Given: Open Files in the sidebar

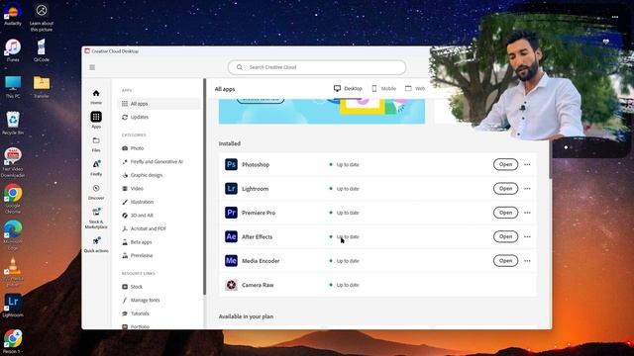Looking at the screenshot, I should pos(96,144).
